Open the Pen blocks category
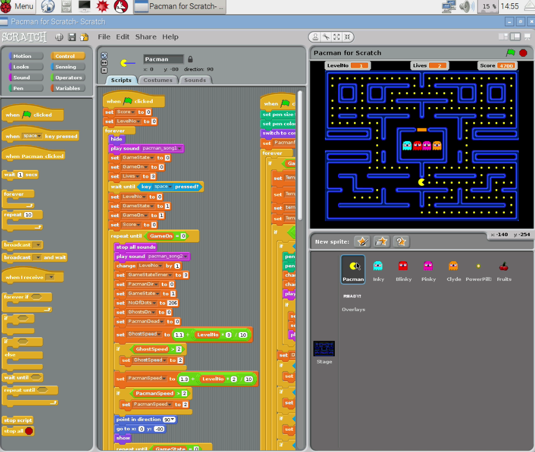Image resolution: width=535 pixels, height=452 pixels. (x=26, y=89)
